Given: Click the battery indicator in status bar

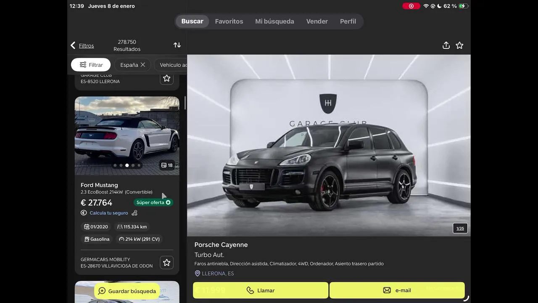Looking at the screenshot, I should (463, 6).
